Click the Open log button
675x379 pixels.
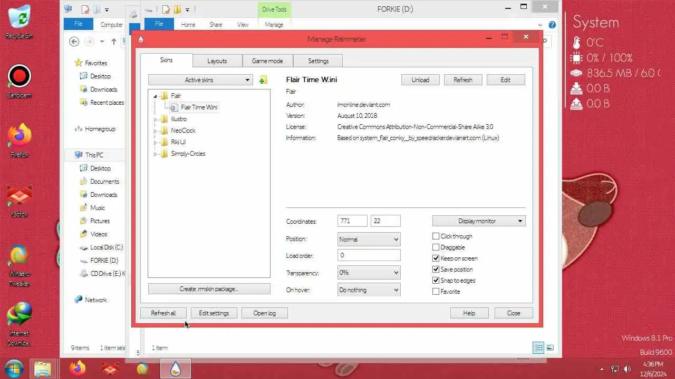(264, 313)
